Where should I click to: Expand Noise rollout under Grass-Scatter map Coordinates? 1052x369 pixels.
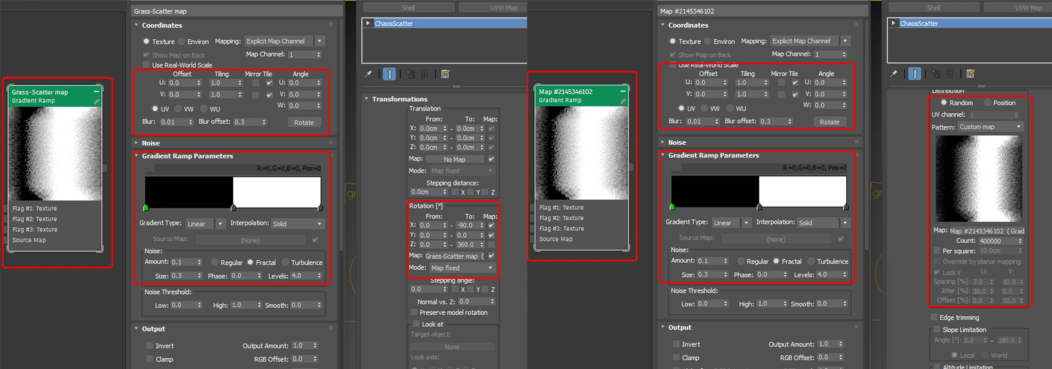click(x=150, y=143)
